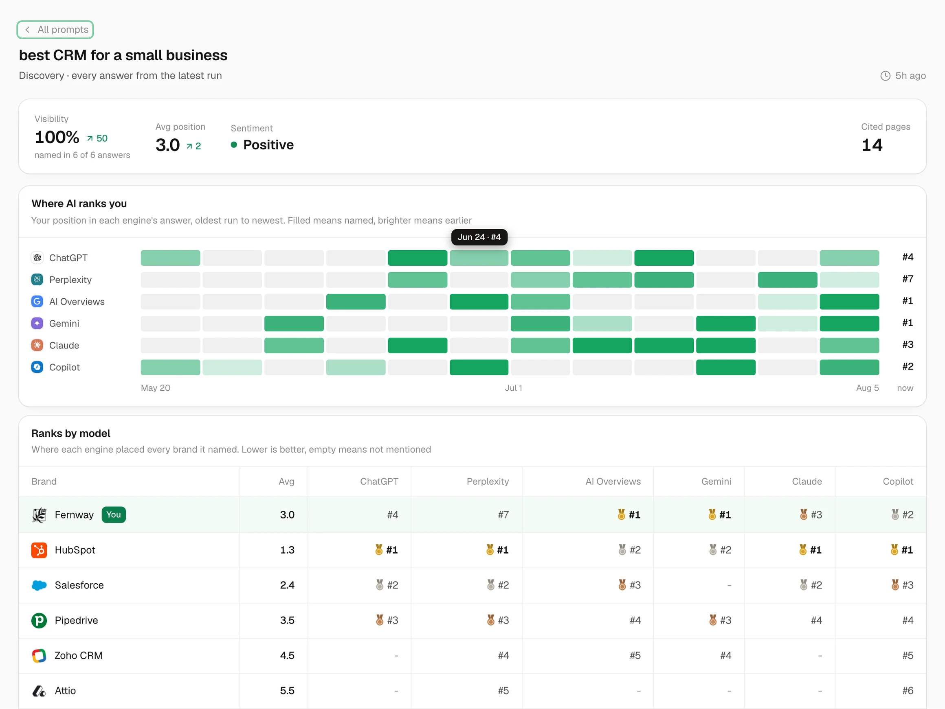The height and width of the screenshot is (709, 945).
Task: Click the Zoho CRM brand name
Action: click(x=79, y=655)
